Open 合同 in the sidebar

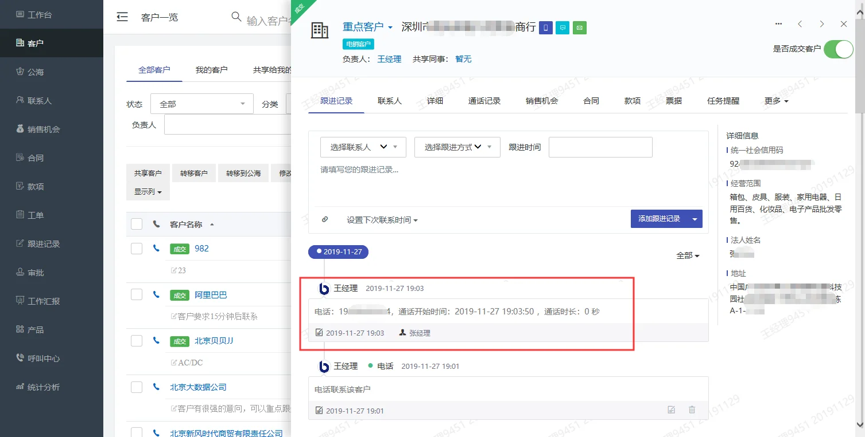click(52, 158)
